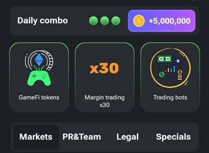Tap the Trading bots label

tap(170, 98)
